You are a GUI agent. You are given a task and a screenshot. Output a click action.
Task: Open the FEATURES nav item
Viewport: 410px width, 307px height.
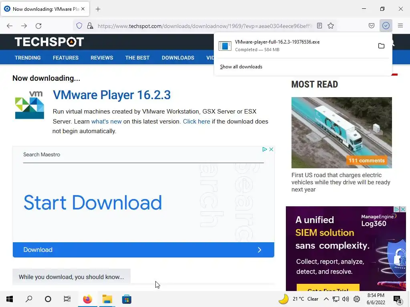(66, 58)
